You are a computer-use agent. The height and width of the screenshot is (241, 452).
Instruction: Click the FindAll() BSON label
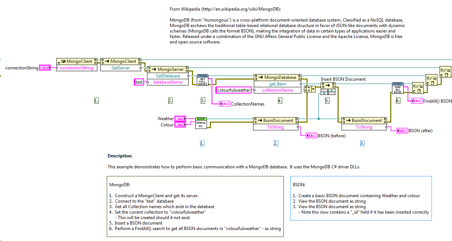[x=437, y=101]
